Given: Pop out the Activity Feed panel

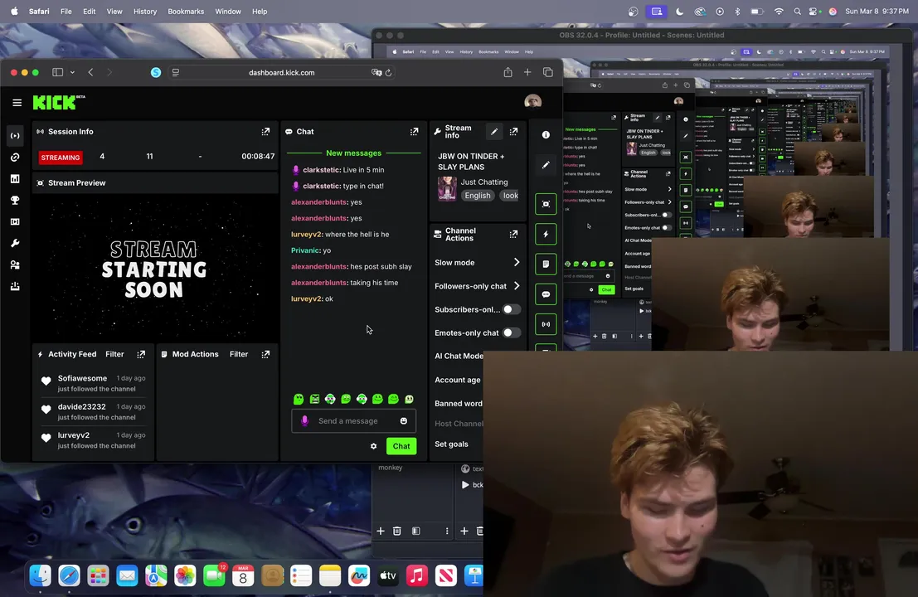Looking at the screenshot, I should point(141,354).
